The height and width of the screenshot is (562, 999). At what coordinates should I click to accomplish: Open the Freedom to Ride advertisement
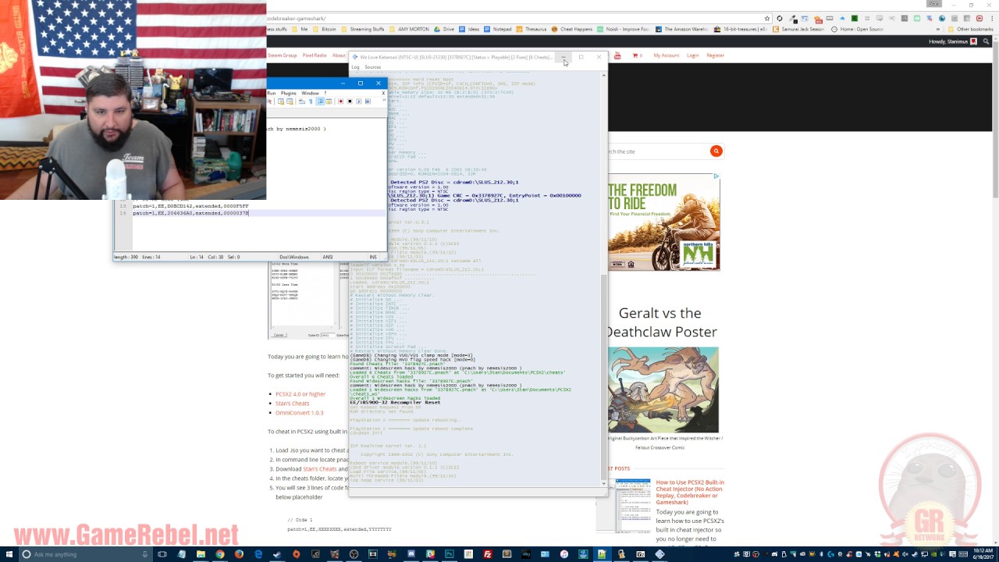(x=663, y=222)
